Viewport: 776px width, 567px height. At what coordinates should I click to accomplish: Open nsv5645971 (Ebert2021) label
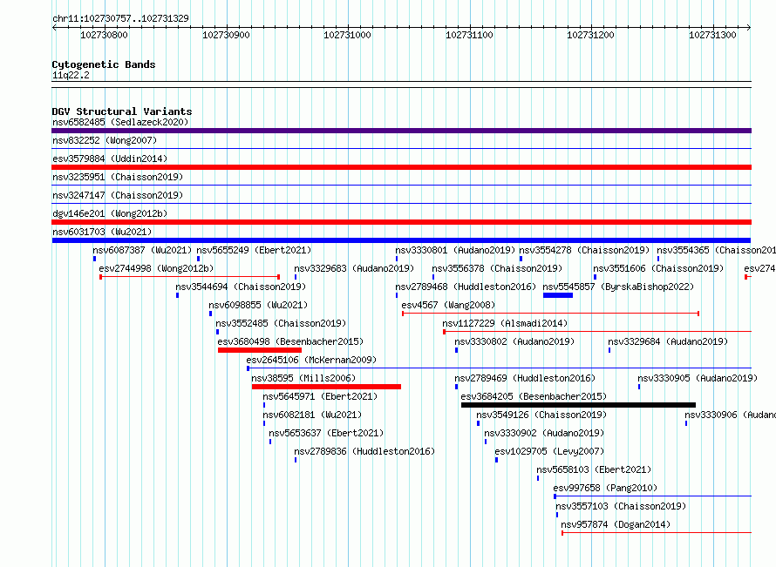click(320, 396)
